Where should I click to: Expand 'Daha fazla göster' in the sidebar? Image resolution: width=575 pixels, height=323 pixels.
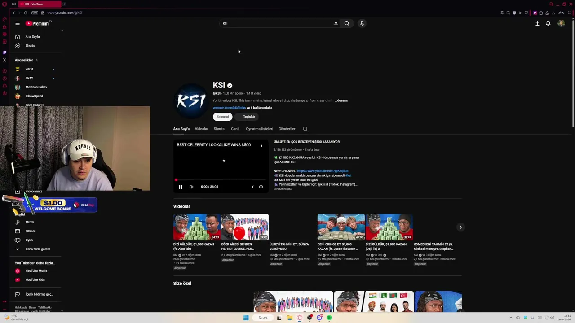pyautogui.click(x=37, y=249)
